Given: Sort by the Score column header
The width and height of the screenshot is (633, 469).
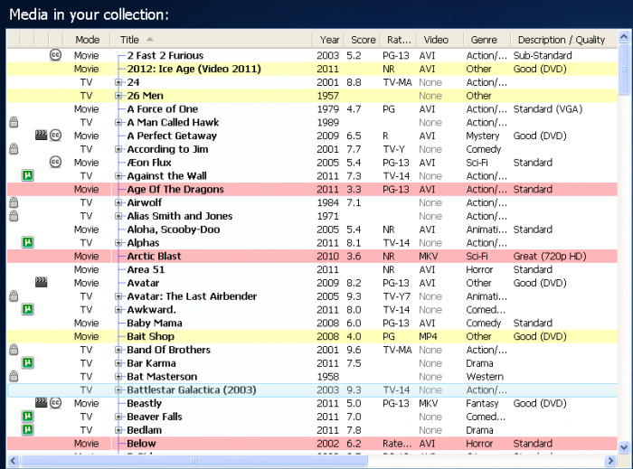Looking at the screenshot, I should tap(363, 40).
